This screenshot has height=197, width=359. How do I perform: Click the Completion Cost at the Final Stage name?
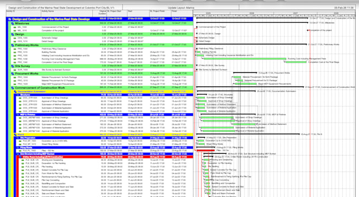57,62
